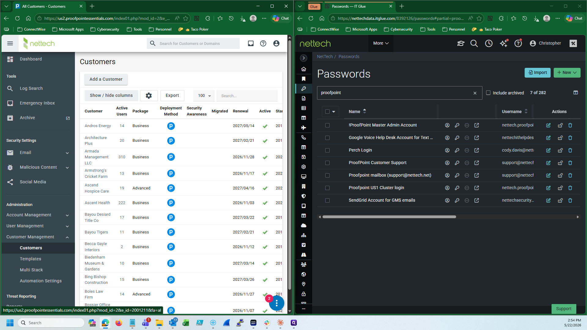Screen dimensions: 587x330
Task: Open Templates under Customer Management
Action: click(x=31, y=259)
